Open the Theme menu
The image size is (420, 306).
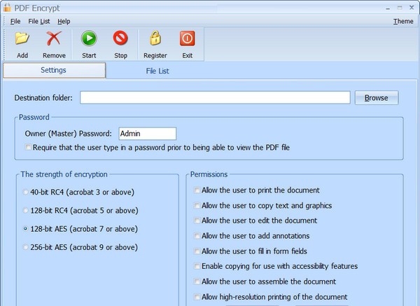403,22
